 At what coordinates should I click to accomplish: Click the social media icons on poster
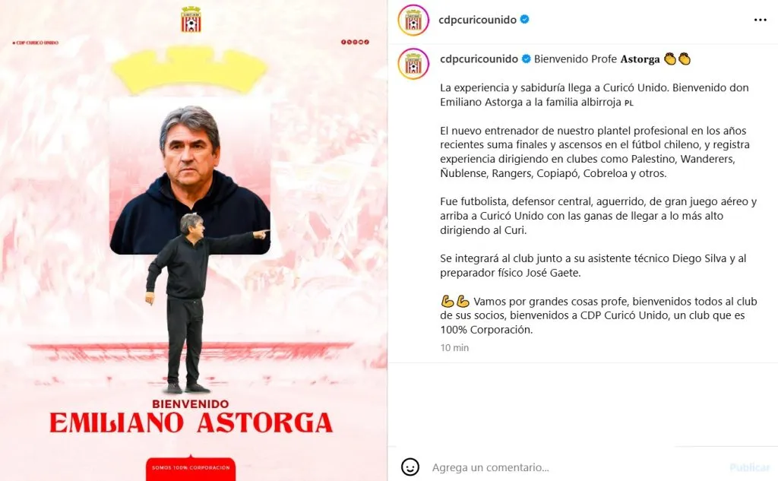click(356, 43)
